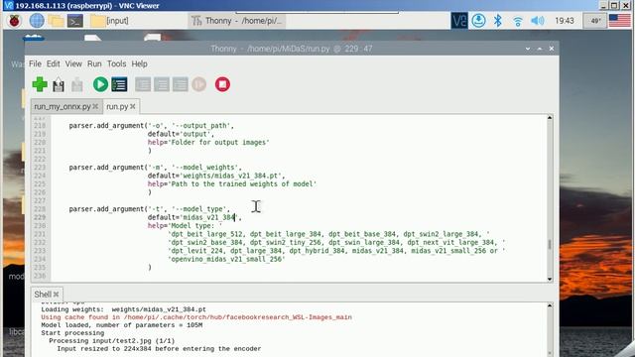Click the US flag keyboard layout icon

(x=619, y=21)
